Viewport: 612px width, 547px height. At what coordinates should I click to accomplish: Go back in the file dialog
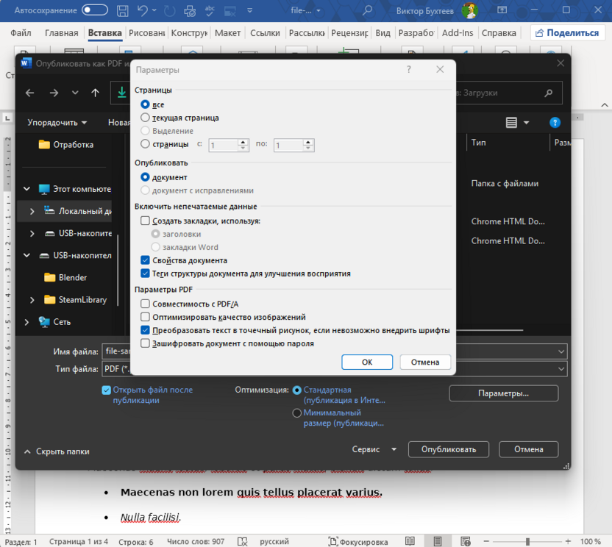coord(29,93)
